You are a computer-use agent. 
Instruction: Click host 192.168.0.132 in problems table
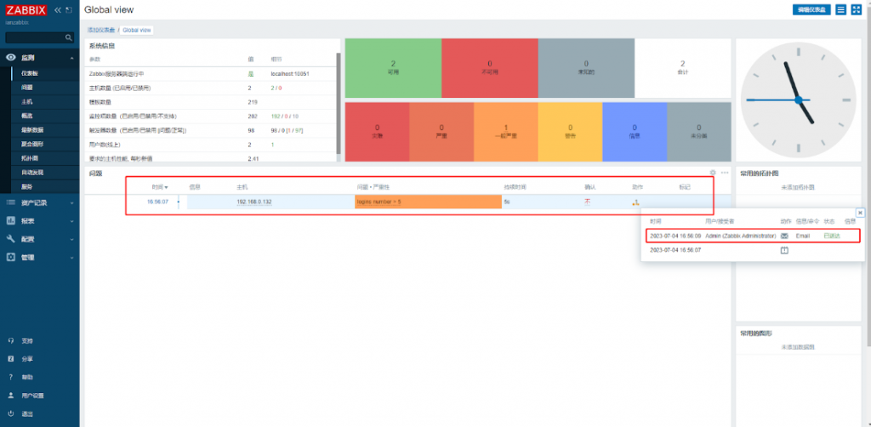253,202
